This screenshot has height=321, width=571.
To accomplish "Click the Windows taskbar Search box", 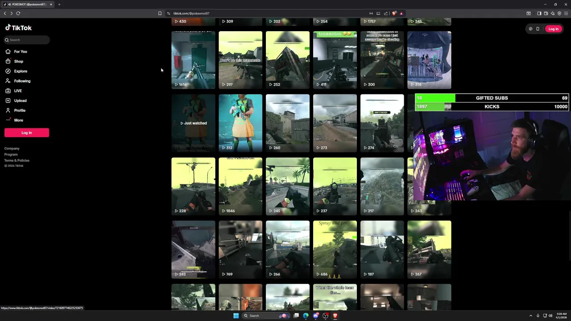I will pyautogui.click(x=266, y=316).
